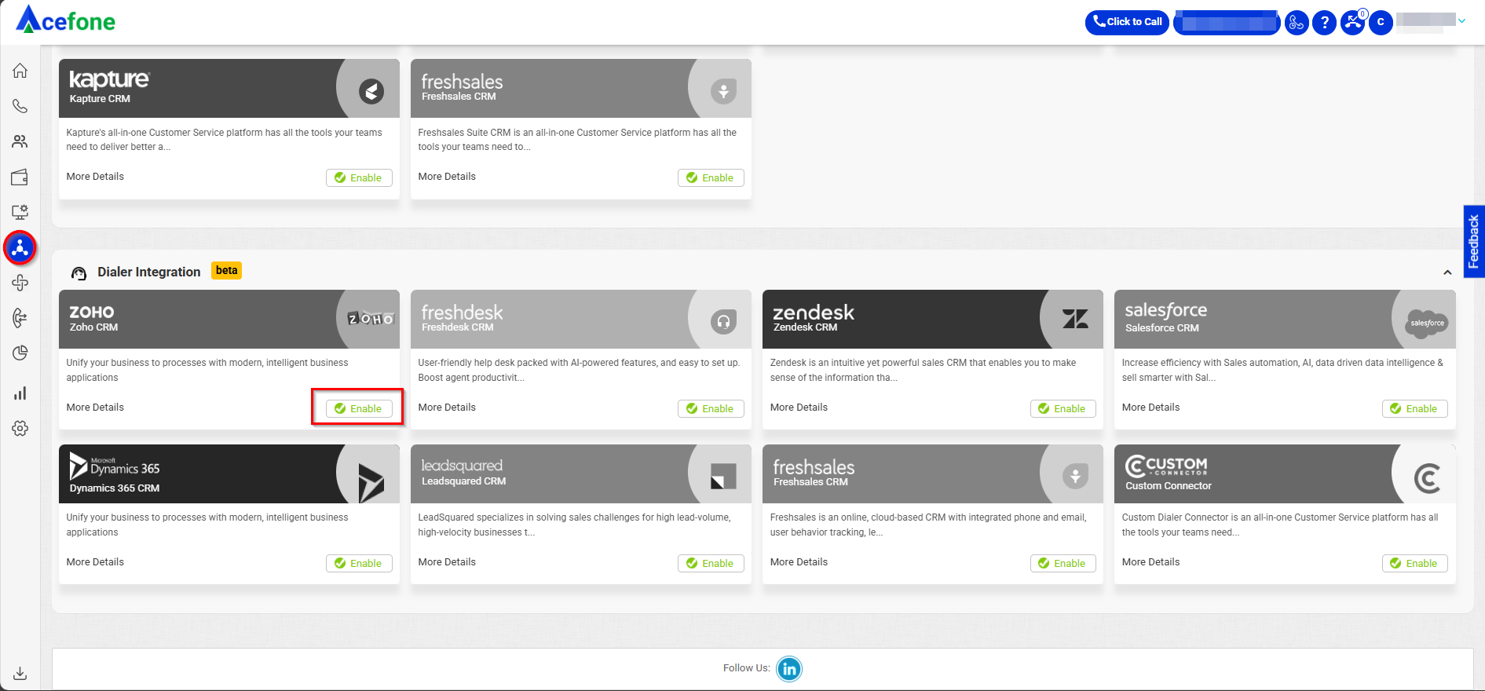
Task: Open More Details for Kapture CRM
Action: [95, 177]
